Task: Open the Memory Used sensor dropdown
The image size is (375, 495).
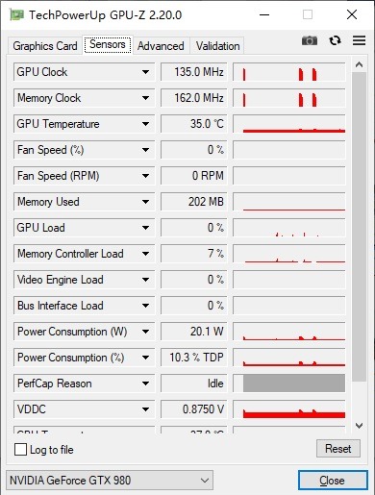Action: click(x=145, y=202)
